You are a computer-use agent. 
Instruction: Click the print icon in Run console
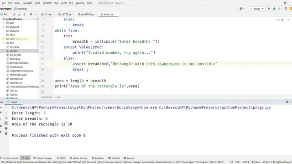[x=6, y=128]
